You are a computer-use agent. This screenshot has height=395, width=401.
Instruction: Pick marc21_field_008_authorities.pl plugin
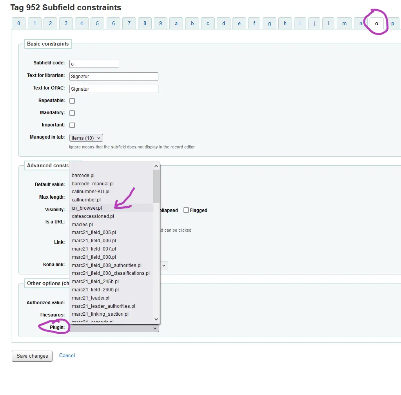tap(111, 265)
